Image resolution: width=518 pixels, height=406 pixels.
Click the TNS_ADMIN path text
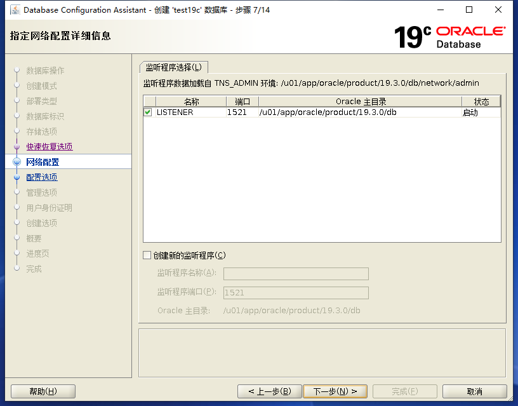pyautogui.click(x=380, y=83)
